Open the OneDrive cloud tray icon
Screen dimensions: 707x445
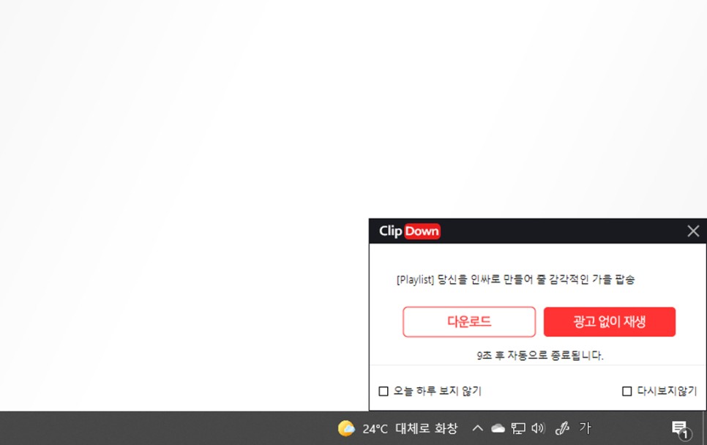pyautogui.click(x=498, y=428)
